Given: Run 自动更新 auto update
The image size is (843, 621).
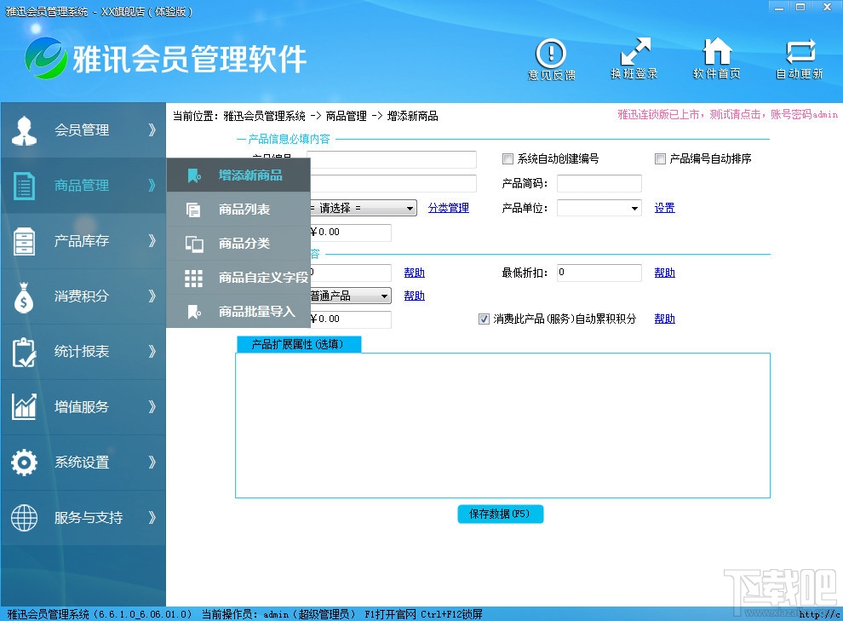Looking at the screenshot, I should pyautogui.click(x=799, y=58).
